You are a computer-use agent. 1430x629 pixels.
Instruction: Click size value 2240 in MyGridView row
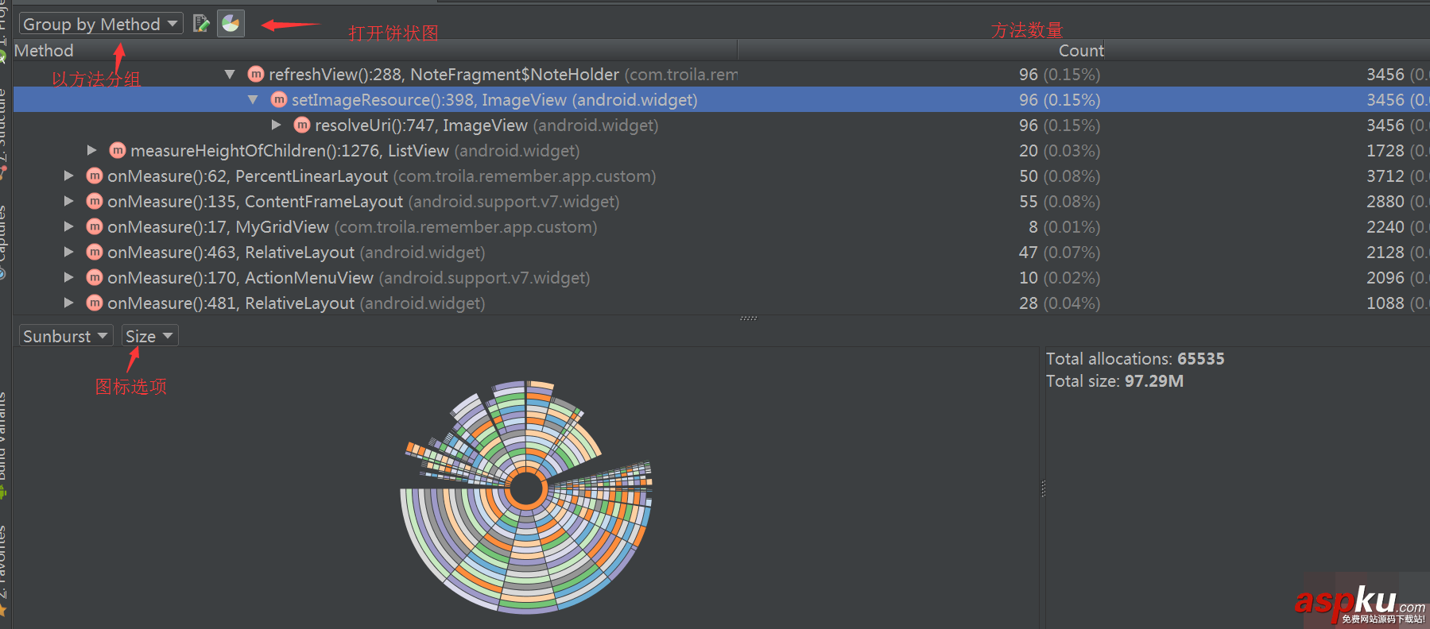(x=1385, y=227)
